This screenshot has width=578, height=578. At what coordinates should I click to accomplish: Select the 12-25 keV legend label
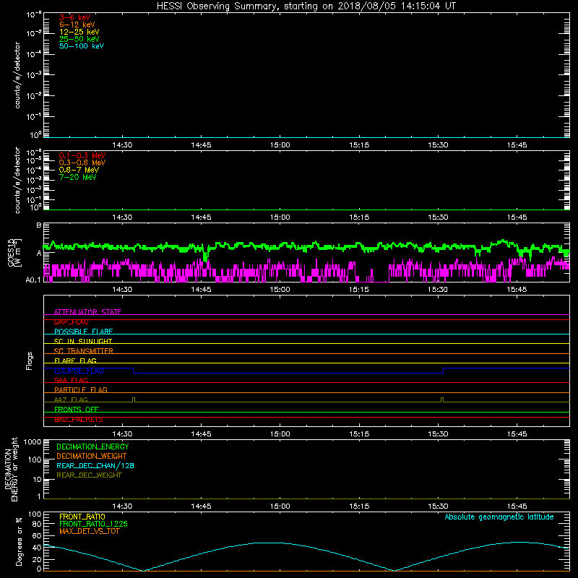[79, 32]
